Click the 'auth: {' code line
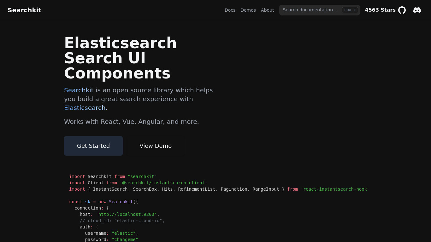 (x=89, y=227)
